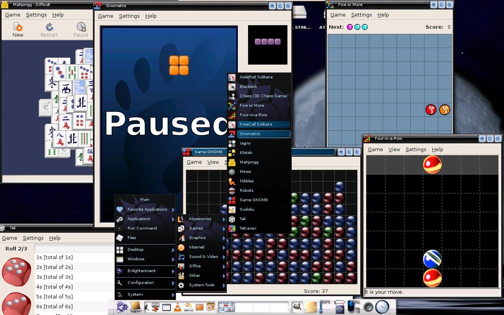Click the Nibbles worm icon in games list

(x=232, y=181)
